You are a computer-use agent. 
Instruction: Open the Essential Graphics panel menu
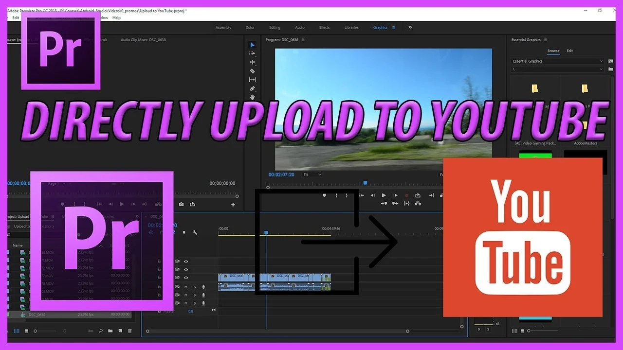545,40
